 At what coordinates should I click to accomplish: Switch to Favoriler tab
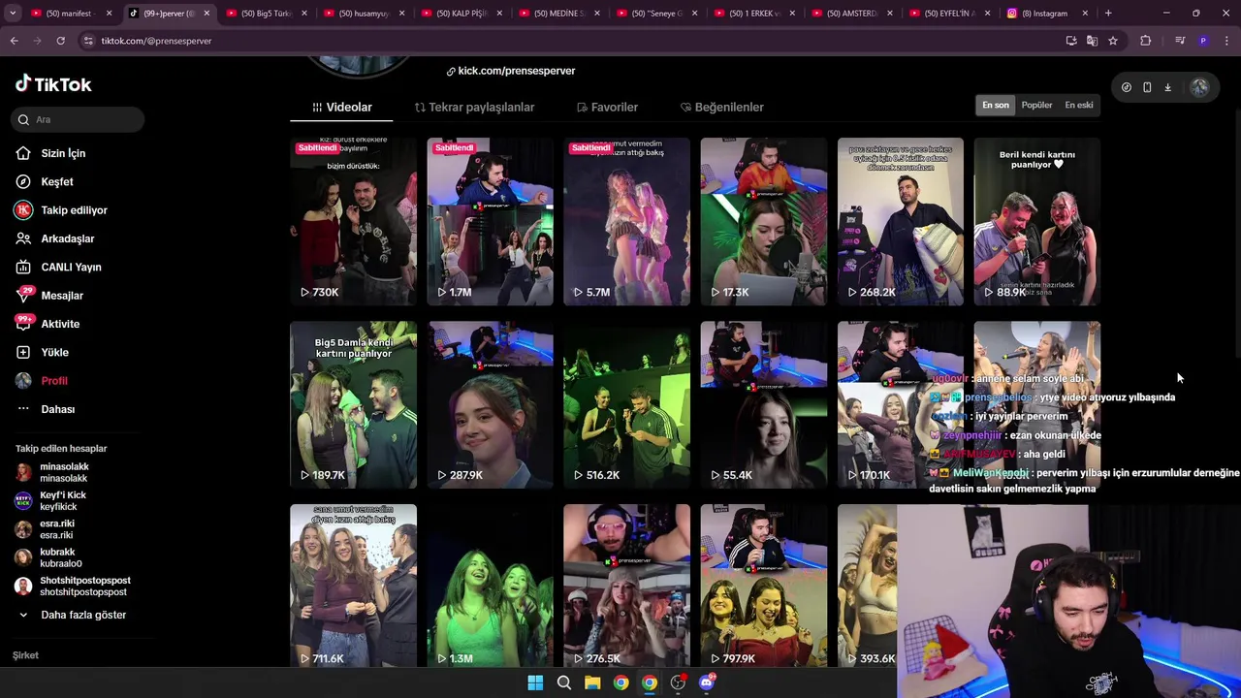[x=607, y=107]
